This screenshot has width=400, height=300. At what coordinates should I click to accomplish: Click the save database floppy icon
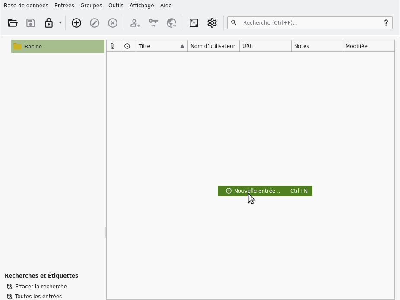pos(31,23)
